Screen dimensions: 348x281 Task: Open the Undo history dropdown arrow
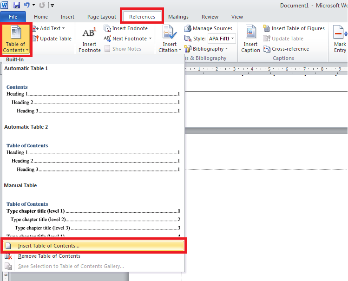coord(34,5)
